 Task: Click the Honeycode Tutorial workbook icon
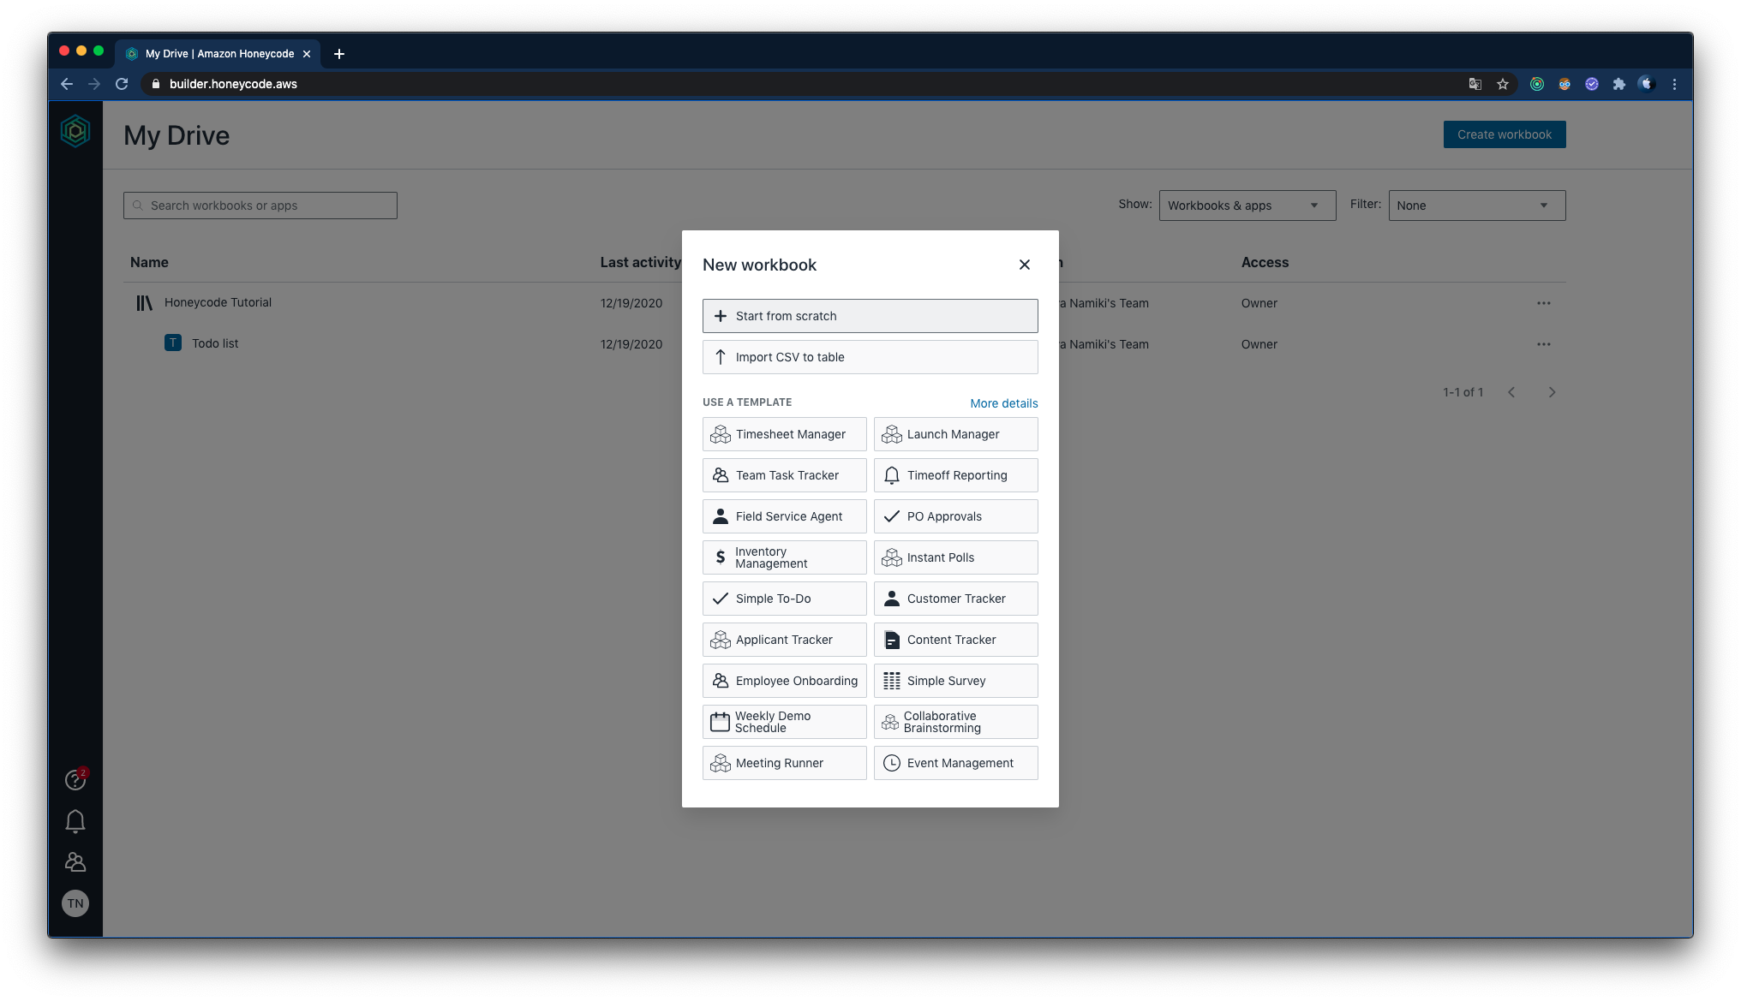144,303
